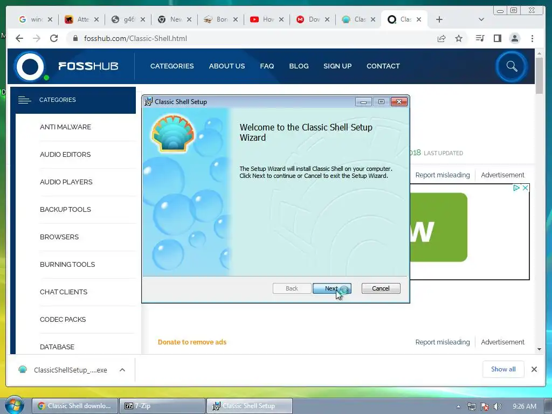Close the active 'Clas' FossHub tab
This screenshot has height=414, width=552.
point(419,19)
